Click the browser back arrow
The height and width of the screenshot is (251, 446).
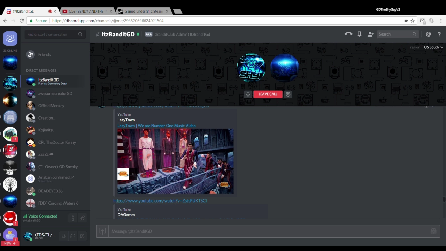click(x=5, y=21)
